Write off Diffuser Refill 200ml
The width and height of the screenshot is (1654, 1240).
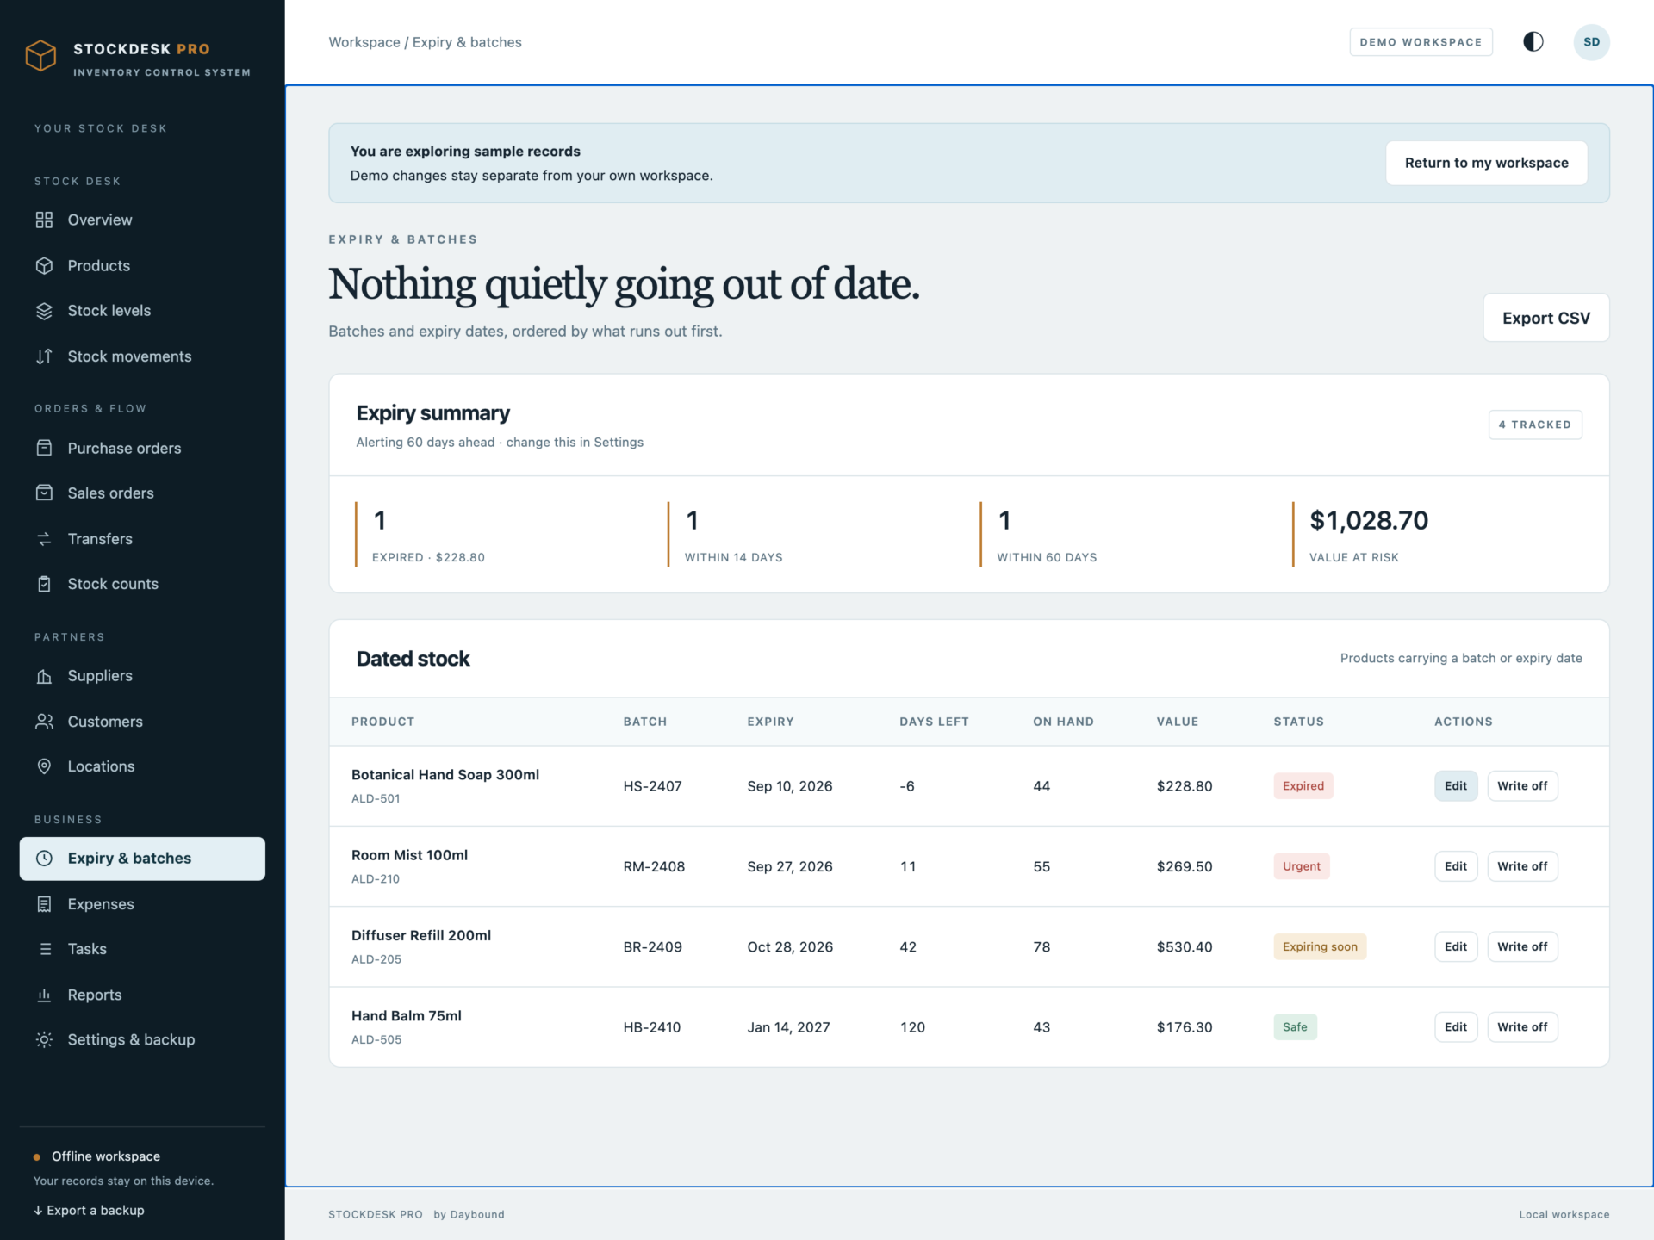click(x=1522, y=946)
